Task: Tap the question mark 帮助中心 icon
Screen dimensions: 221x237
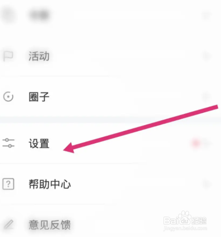Action: click(x=8, y=184)
